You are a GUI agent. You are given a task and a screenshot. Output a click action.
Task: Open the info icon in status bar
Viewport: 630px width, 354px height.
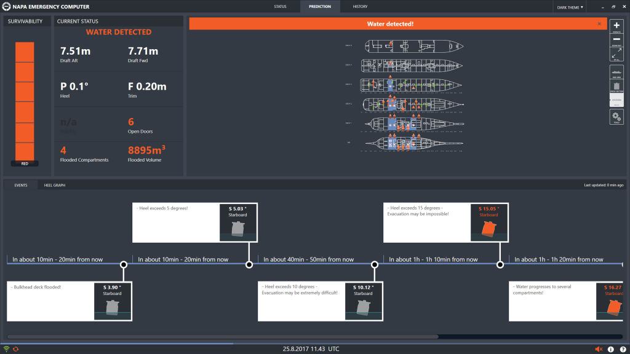coord(611,349)
